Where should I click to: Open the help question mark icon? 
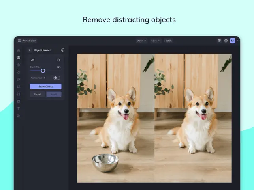click(226, 41)
